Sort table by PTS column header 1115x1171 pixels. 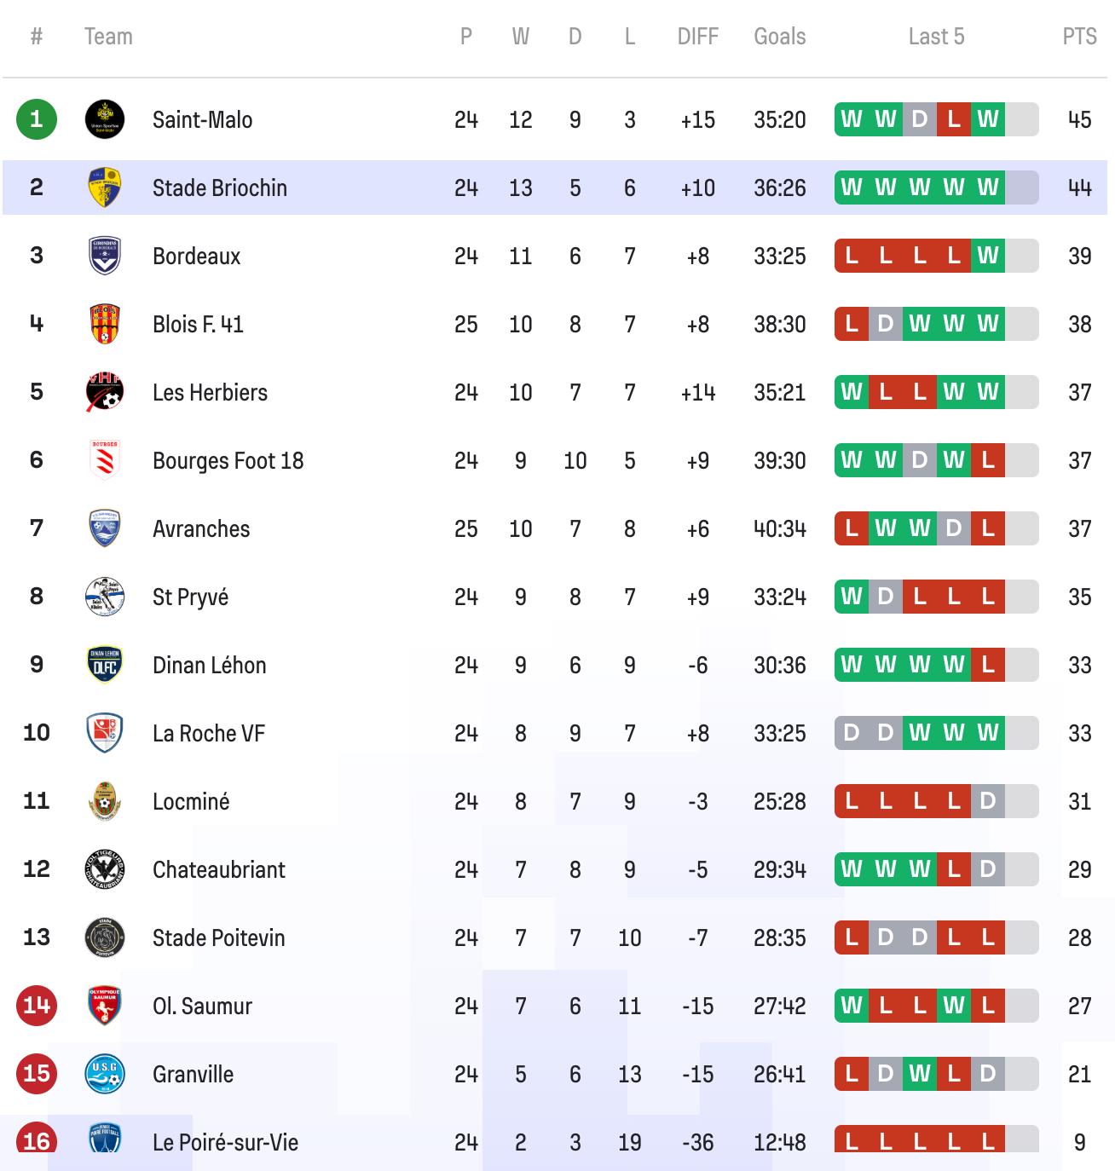pos(1079,37)
